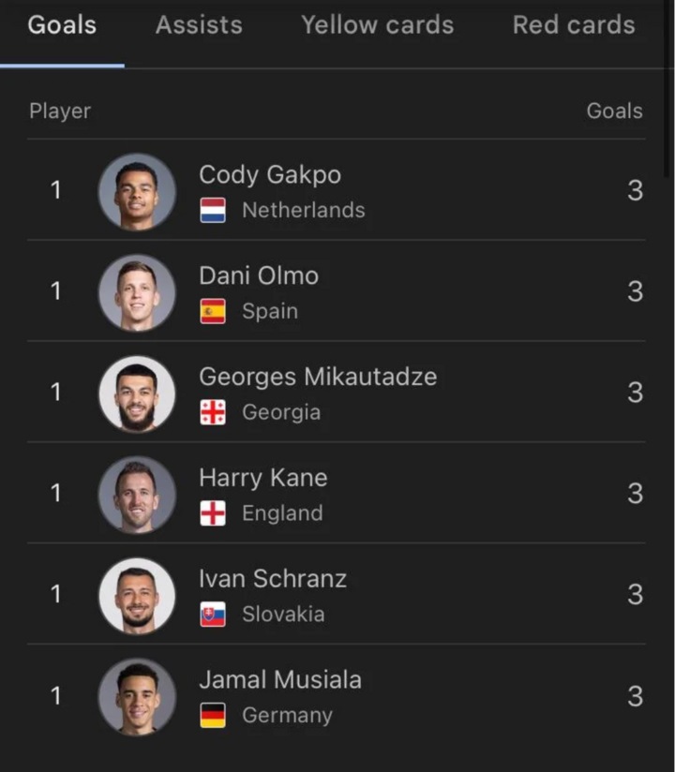Select the Red cards tab
The height and width of the screenshot is (772, 675).
point(573,25)
